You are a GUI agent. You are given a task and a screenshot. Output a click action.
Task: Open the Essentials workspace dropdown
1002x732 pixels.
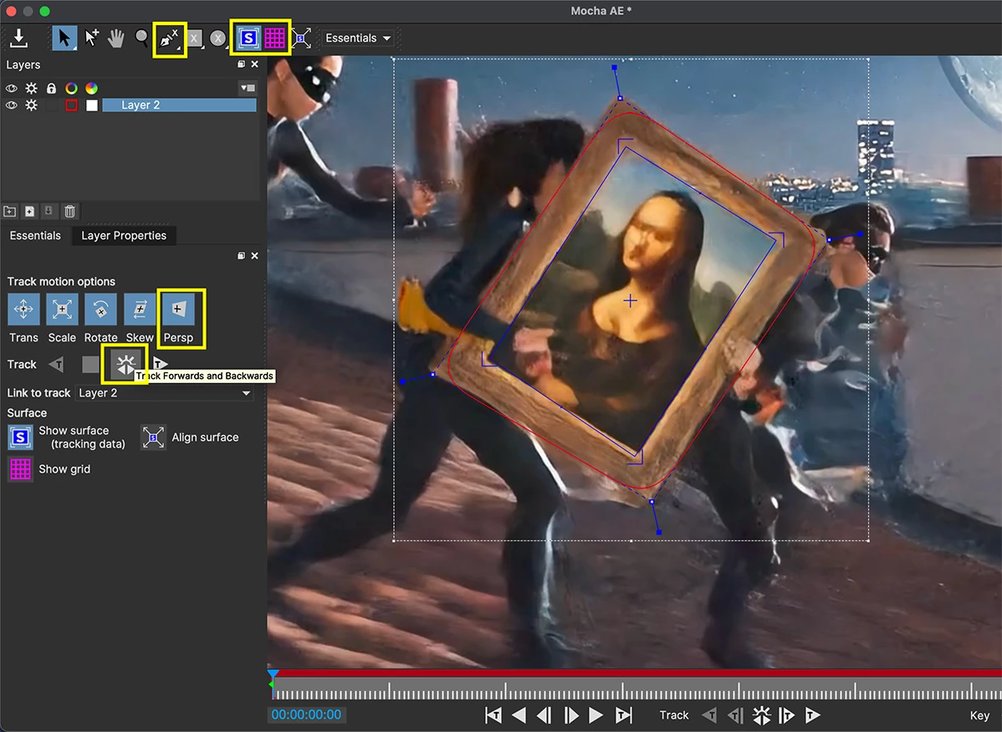click(358, 38)
